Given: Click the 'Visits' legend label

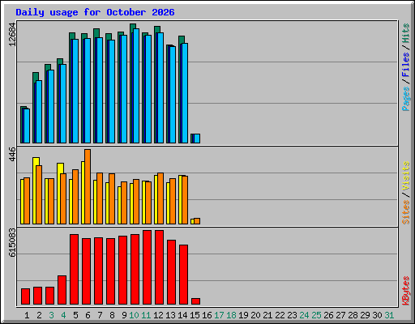Looking at the screenshot, I should 405,176.
